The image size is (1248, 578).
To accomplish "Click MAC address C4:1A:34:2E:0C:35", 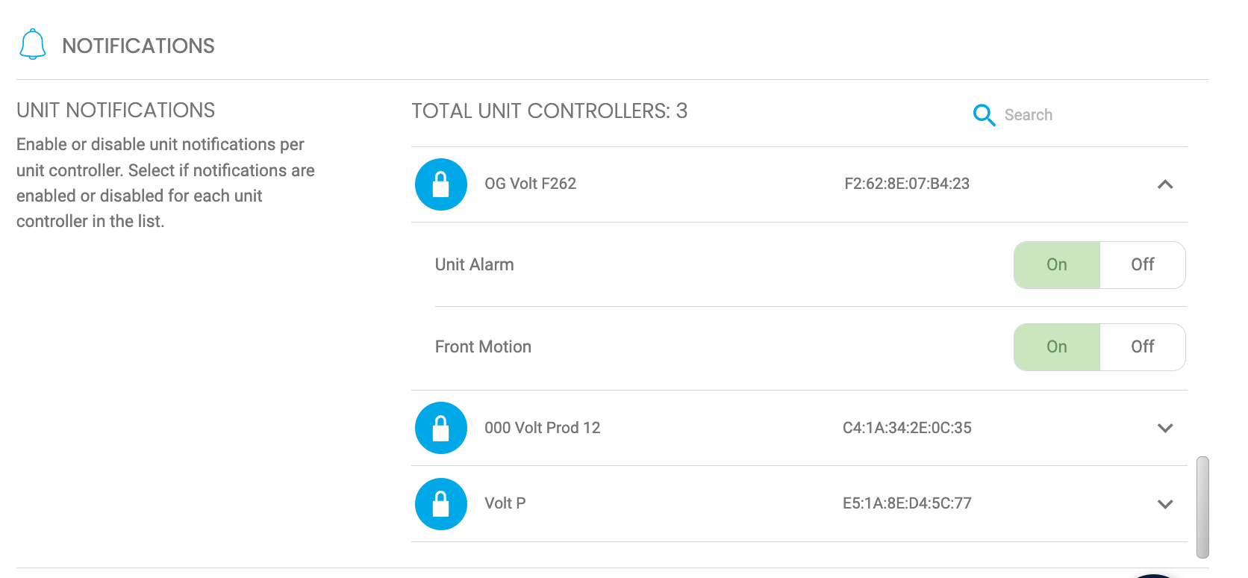I will click(x=906, y=428).
